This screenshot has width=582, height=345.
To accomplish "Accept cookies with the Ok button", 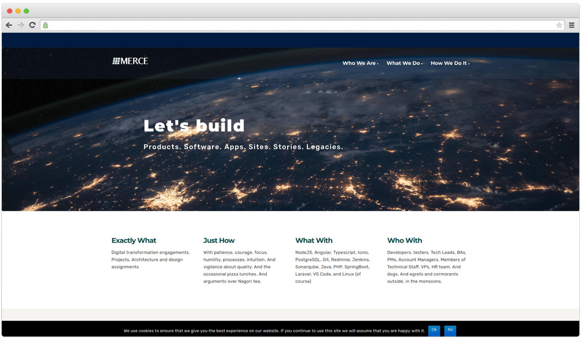I will point(434,330).
